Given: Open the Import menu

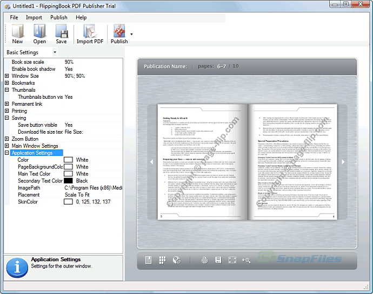Looking at the screenshot, I should tap(34, 17).
